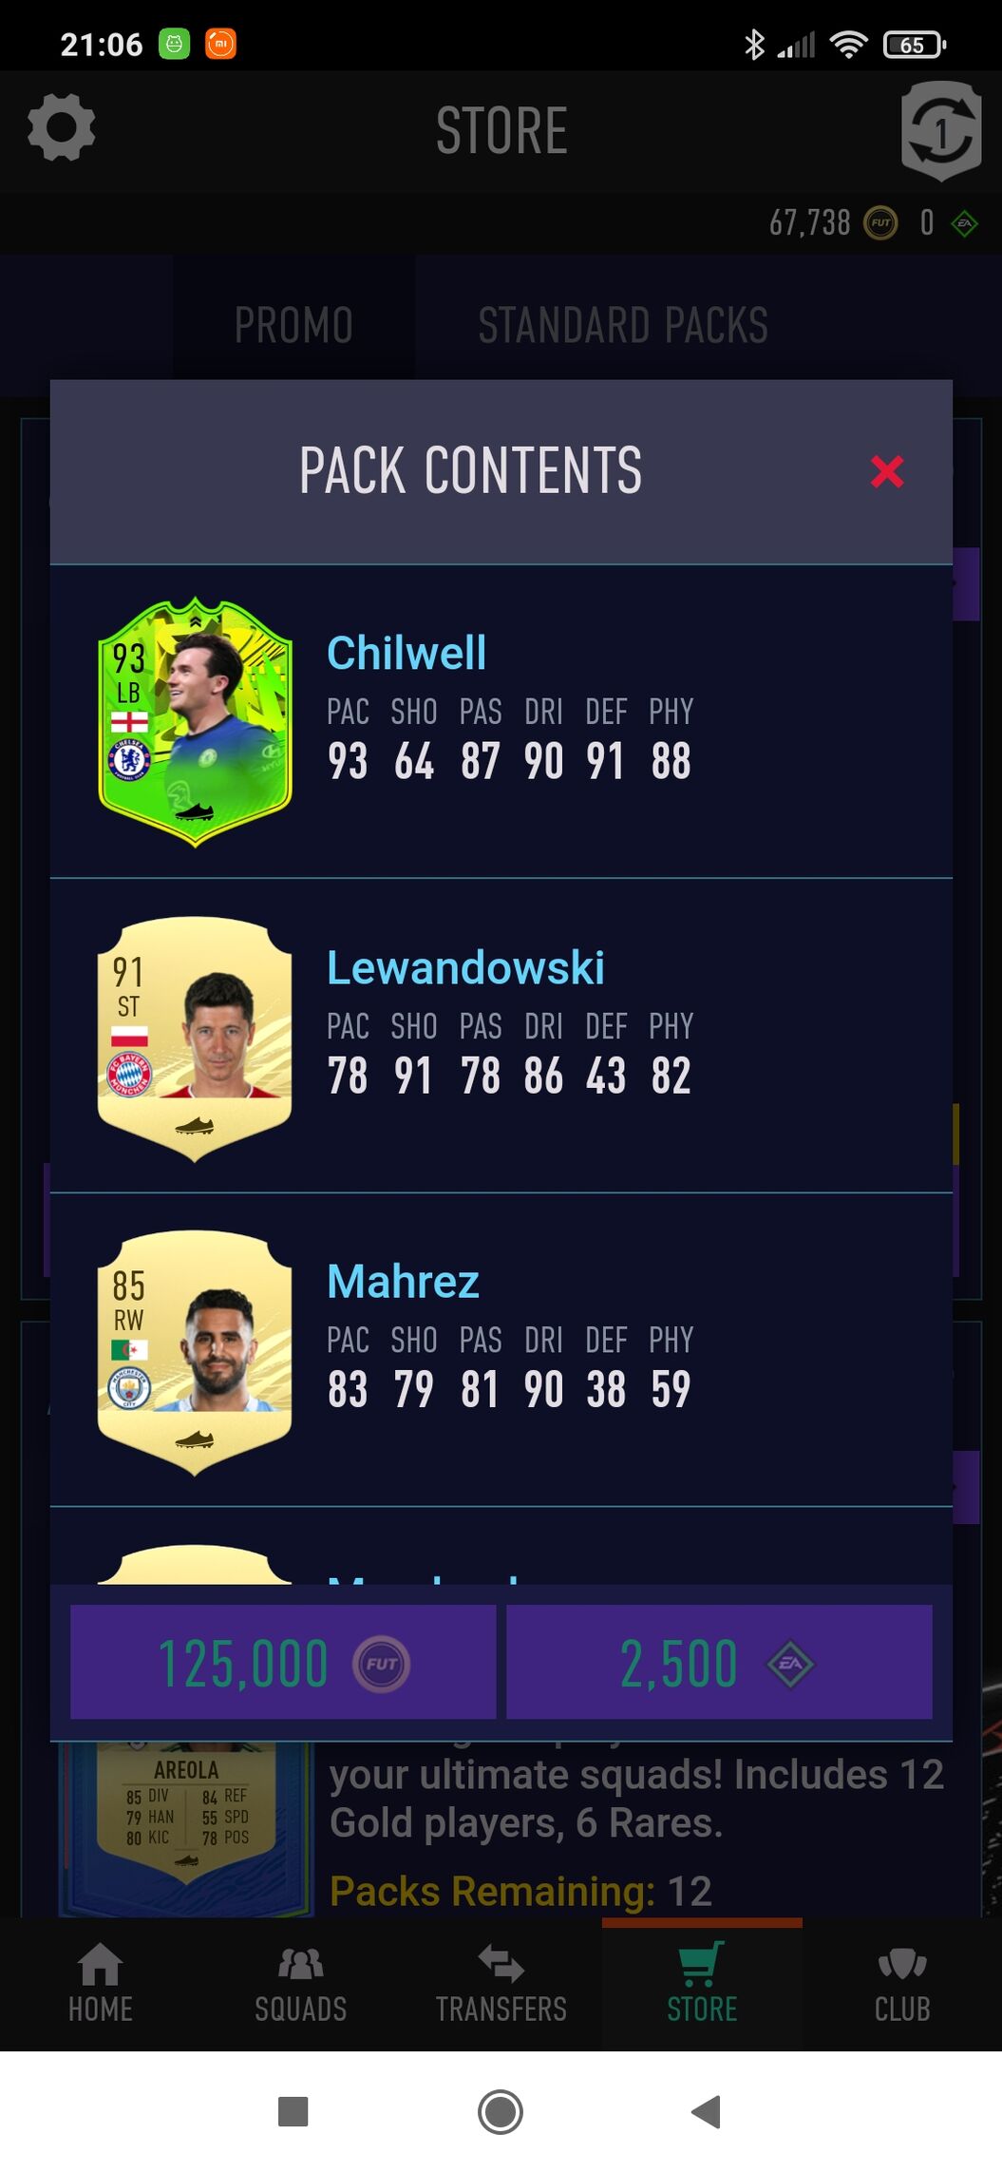Image resolution: width=1002 pixels, height=2172 pixels.
Task: Tap the Store cart icon
Action: [701, 1963]
